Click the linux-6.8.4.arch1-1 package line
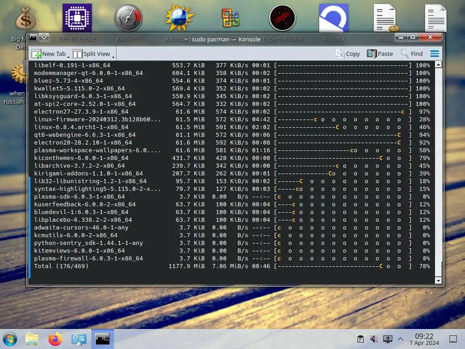This screenshot has width=465, height=349. coord(232,127)
